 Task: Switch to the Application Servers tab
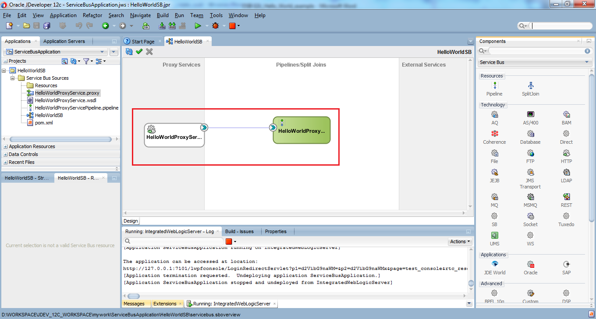[x=64, y=42]
